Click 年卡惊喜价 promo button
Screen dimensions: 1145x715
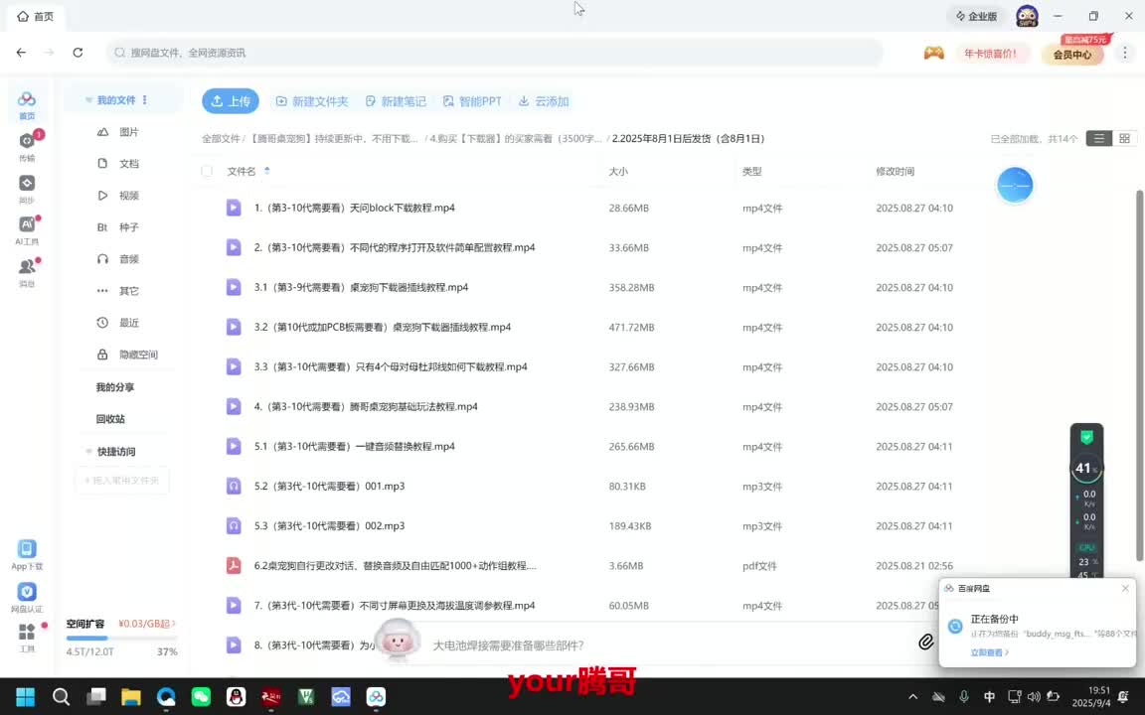tap(991, 54)
